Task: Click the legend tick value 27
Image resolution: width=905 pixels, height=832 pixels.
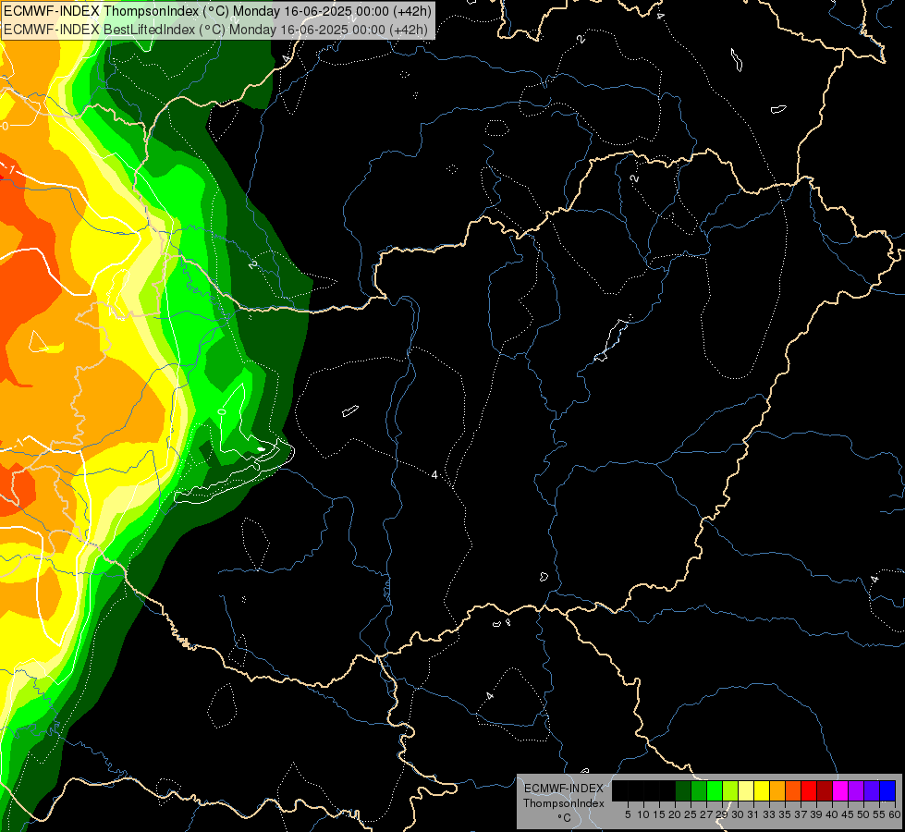Action: point(706,814)
